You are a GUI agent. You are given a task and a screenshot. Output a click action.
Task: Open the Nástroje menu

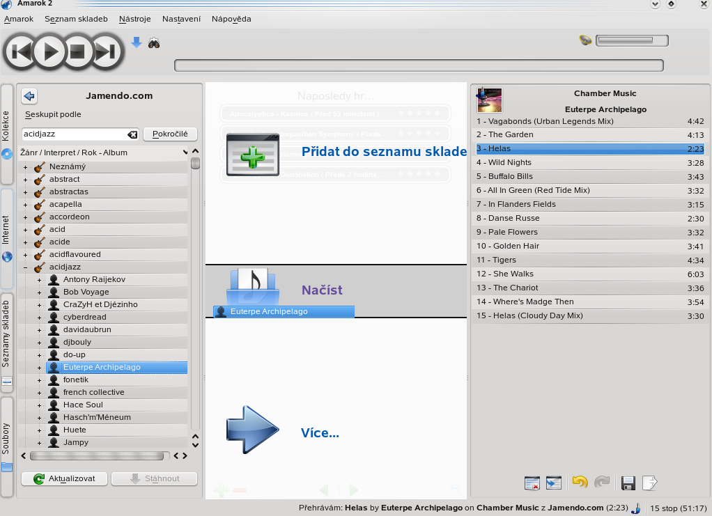[134, 19]
